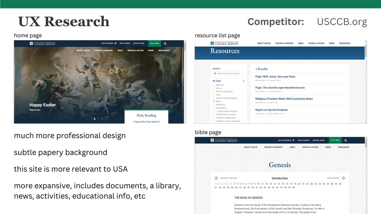
Task: Open Report Abuse link on home page
Action: click(x=139, y=43)
